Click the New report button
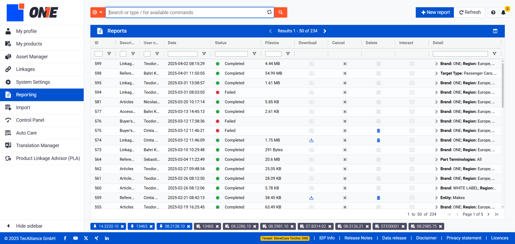515x244 pixels. pyautogui.click(x=435, y=12)
